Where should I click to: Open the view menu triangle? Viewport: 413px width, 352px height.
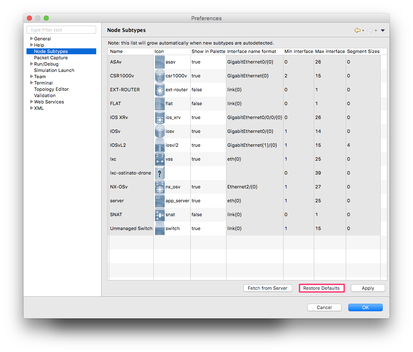click(x=383, y=31)
